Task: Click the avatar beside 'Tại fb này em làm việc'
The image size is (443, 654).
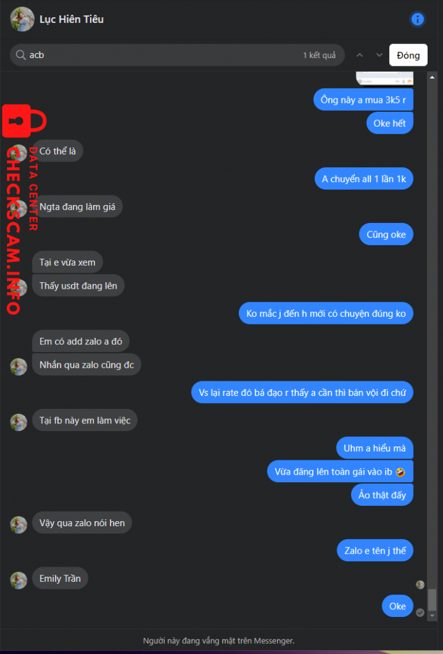Action: pos(19,422)
